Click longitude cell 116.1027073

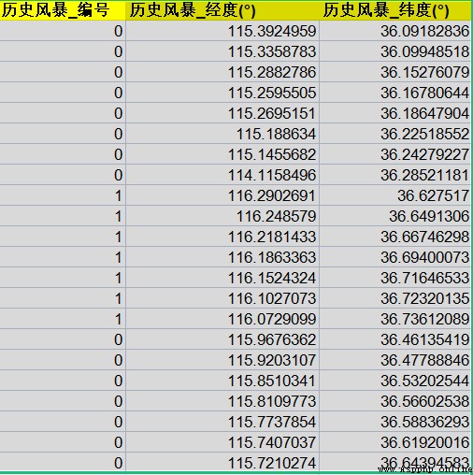(222, 298)
